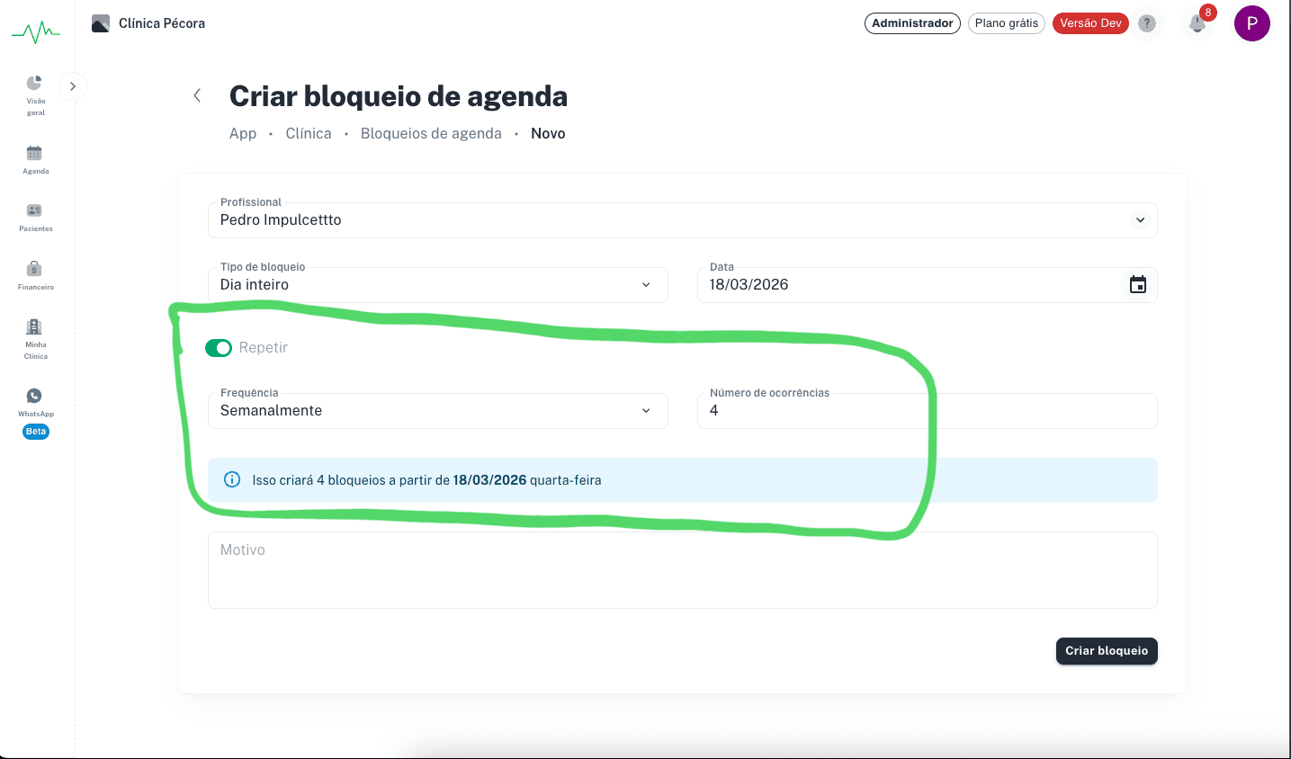Click the Versão Dev badge
Viewport: 1291px width, 759px height.
pyautogui.click(x=1090, y=23)
